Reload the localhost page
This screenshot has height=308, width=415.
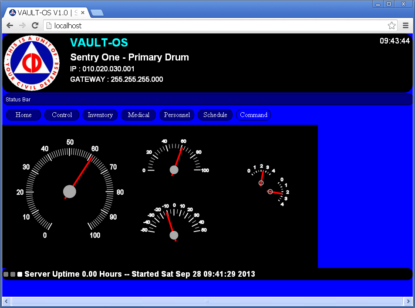click(35, 26)
